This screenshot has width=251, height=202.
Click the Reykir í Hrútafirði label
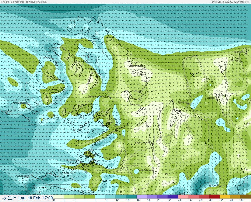point(144,143)
